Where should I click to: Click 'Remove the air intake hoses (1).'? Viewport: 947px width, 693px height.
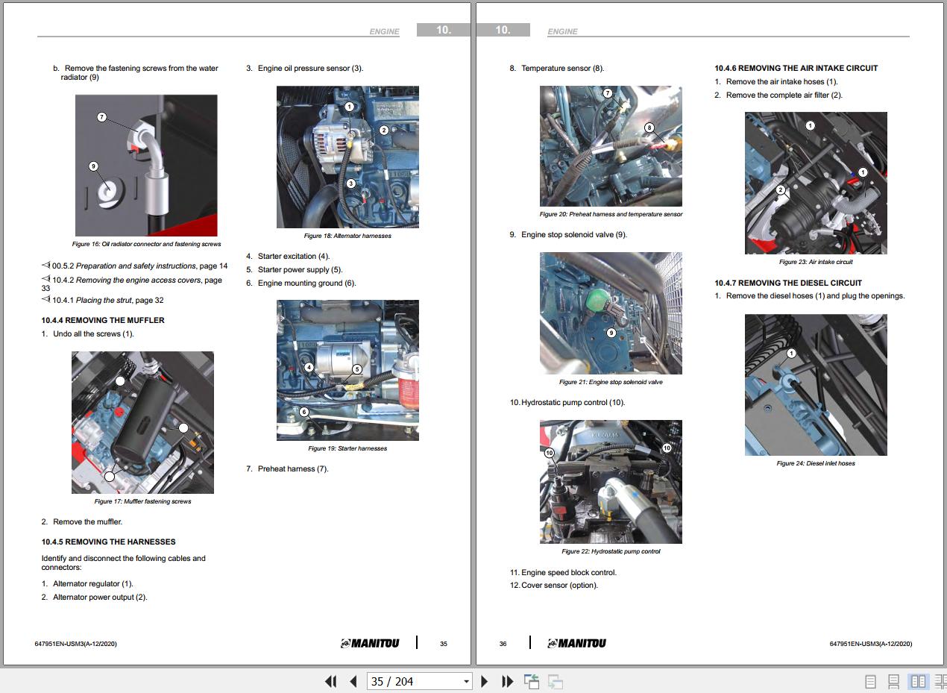click(782, 81)
